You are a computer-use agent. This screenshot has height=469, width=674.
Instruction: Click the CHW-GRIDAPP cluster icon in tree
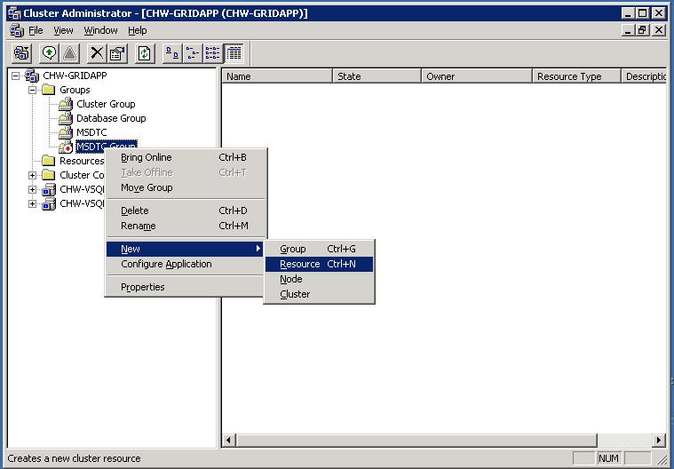click(32, 76)
